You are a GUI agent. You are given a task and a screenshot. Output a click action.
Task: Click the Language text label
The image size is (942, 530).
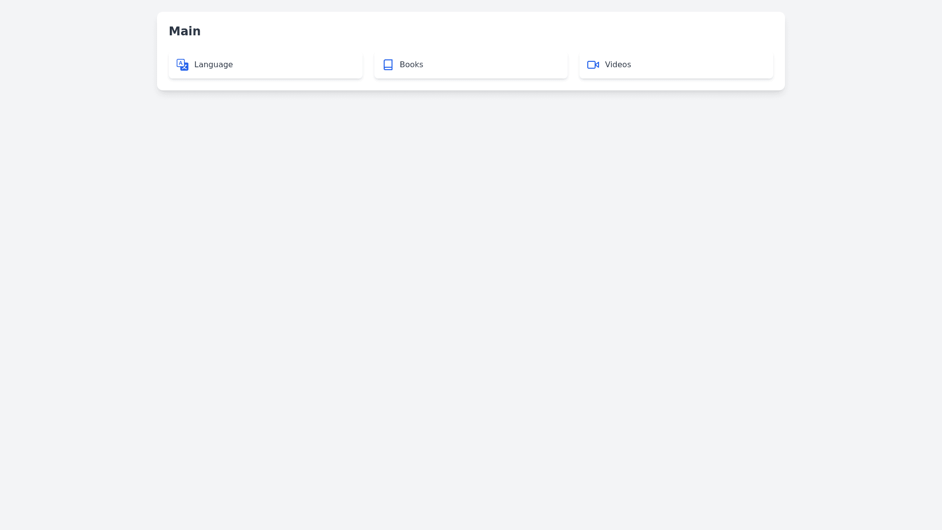click(213, 65)
